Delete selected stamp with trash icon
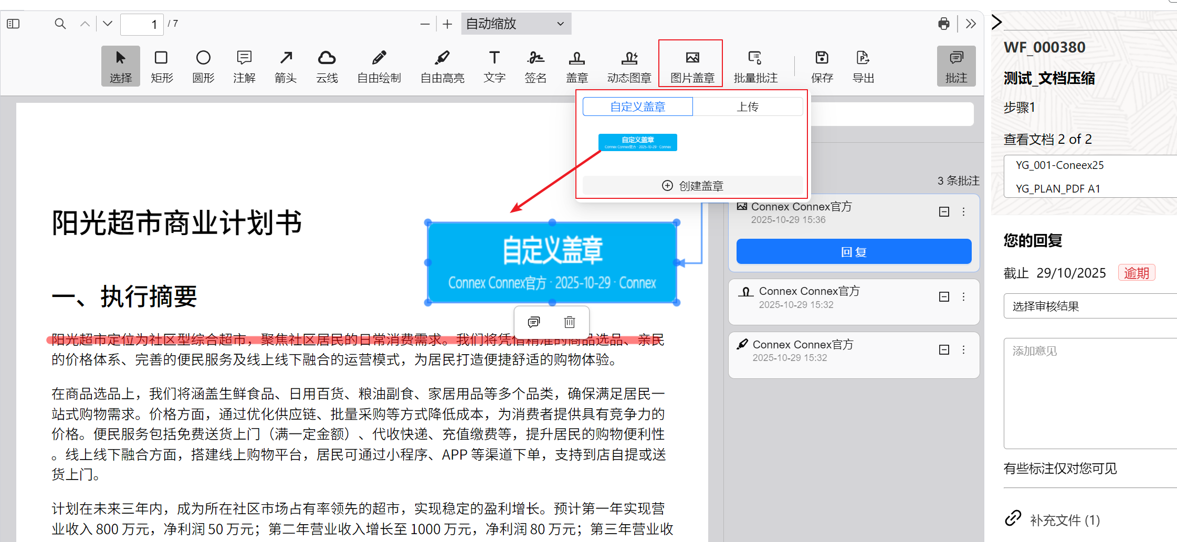This screenshot has height=542, width=1177. (570, 322)
